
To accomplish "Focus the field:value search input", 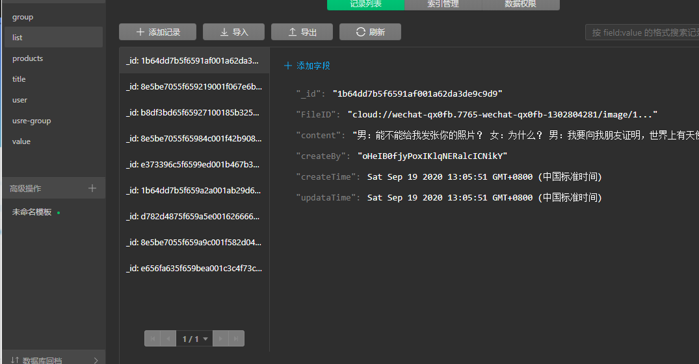I will click(642, 32).
